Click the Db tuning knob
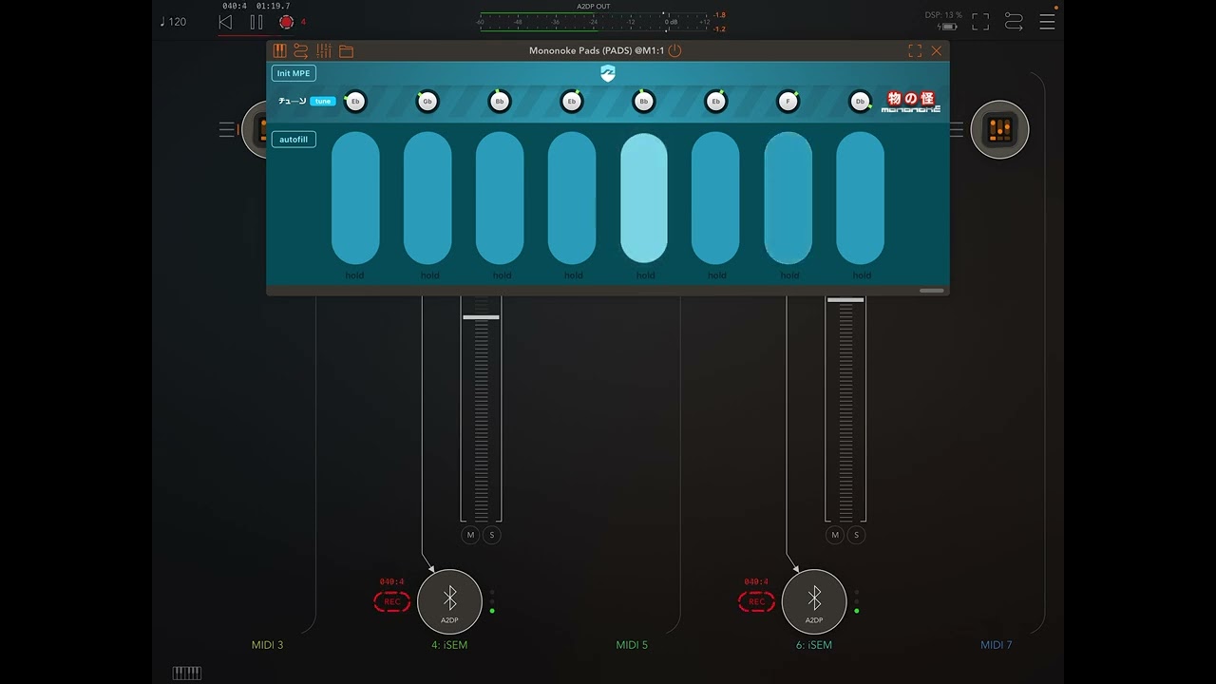This screenshot has height=684, width=1216. [860, 101]
